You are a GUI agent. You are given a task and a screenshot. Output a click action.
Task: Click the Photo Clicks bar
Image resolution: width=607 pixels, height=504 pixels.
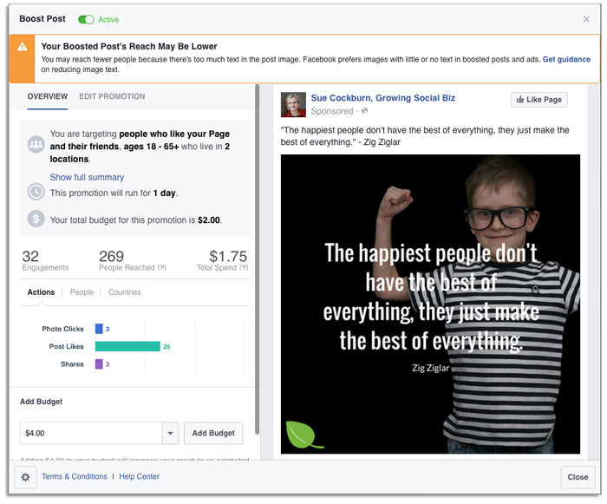tap(99, 329)
